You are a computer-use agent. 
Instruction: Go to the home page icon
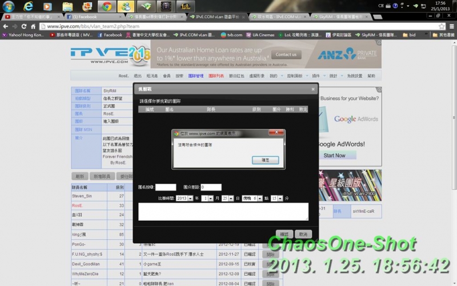tap(33, 26)
